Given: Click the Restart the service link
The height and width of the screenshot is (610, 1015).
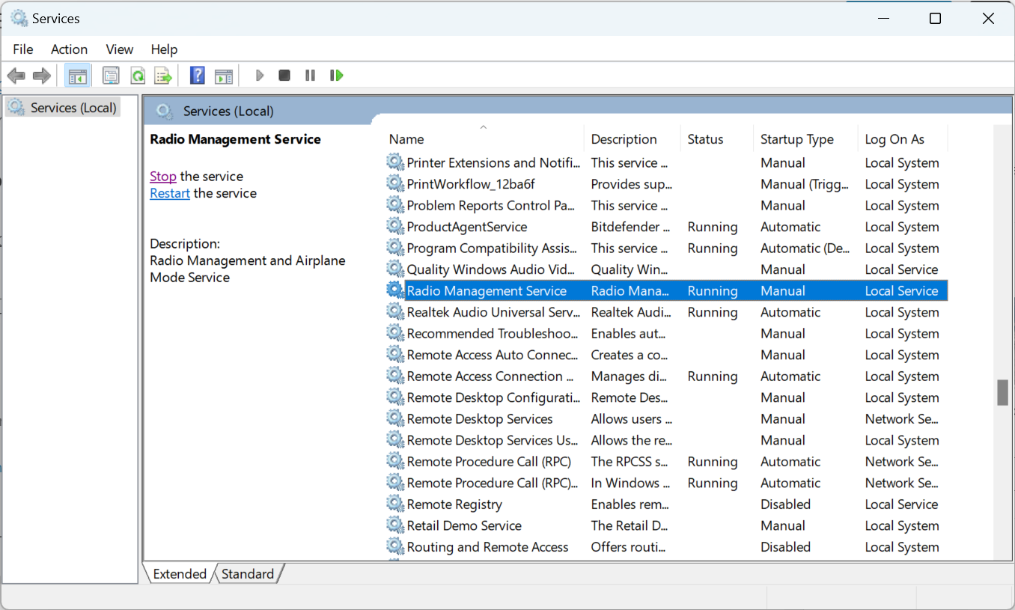Looking at the screenshot, I should tap(169, 193).
